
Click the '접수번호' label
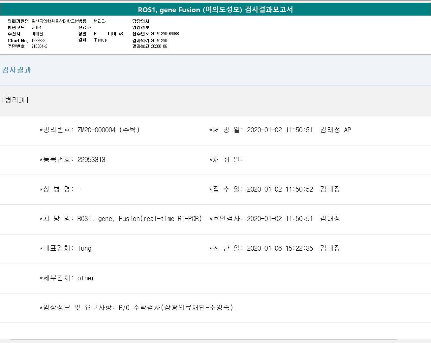pos(141,34)
